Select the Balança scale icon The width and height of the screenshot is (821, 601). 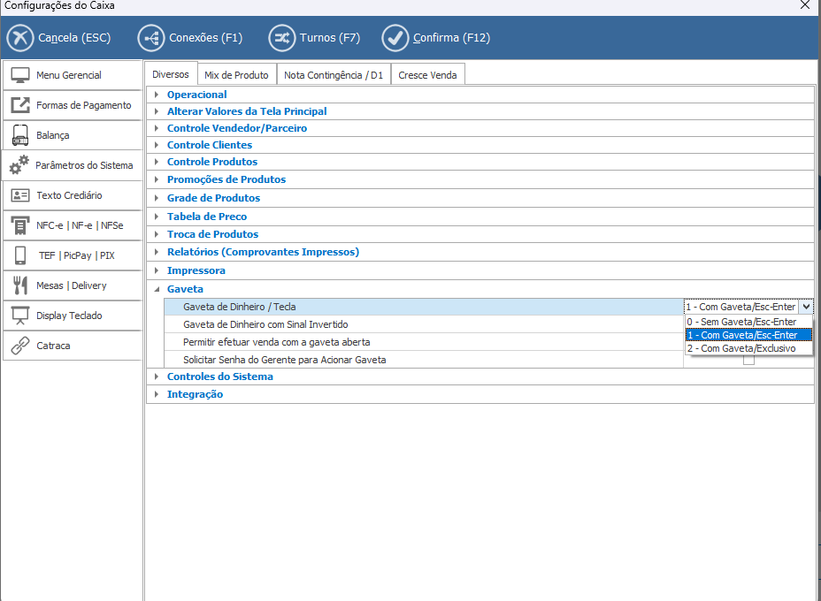pyautogui.click(x=20, y=135)
